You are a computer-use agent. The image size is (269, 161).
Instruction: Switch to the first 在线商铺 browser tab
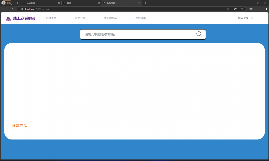[x=40, y=3]
